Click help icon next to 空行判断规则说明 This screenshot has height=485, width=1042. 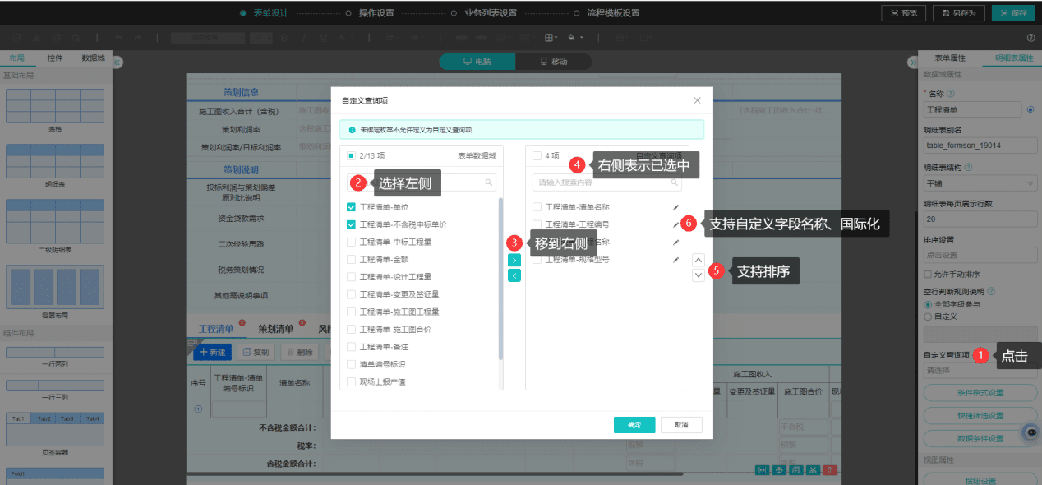(991, 291)
